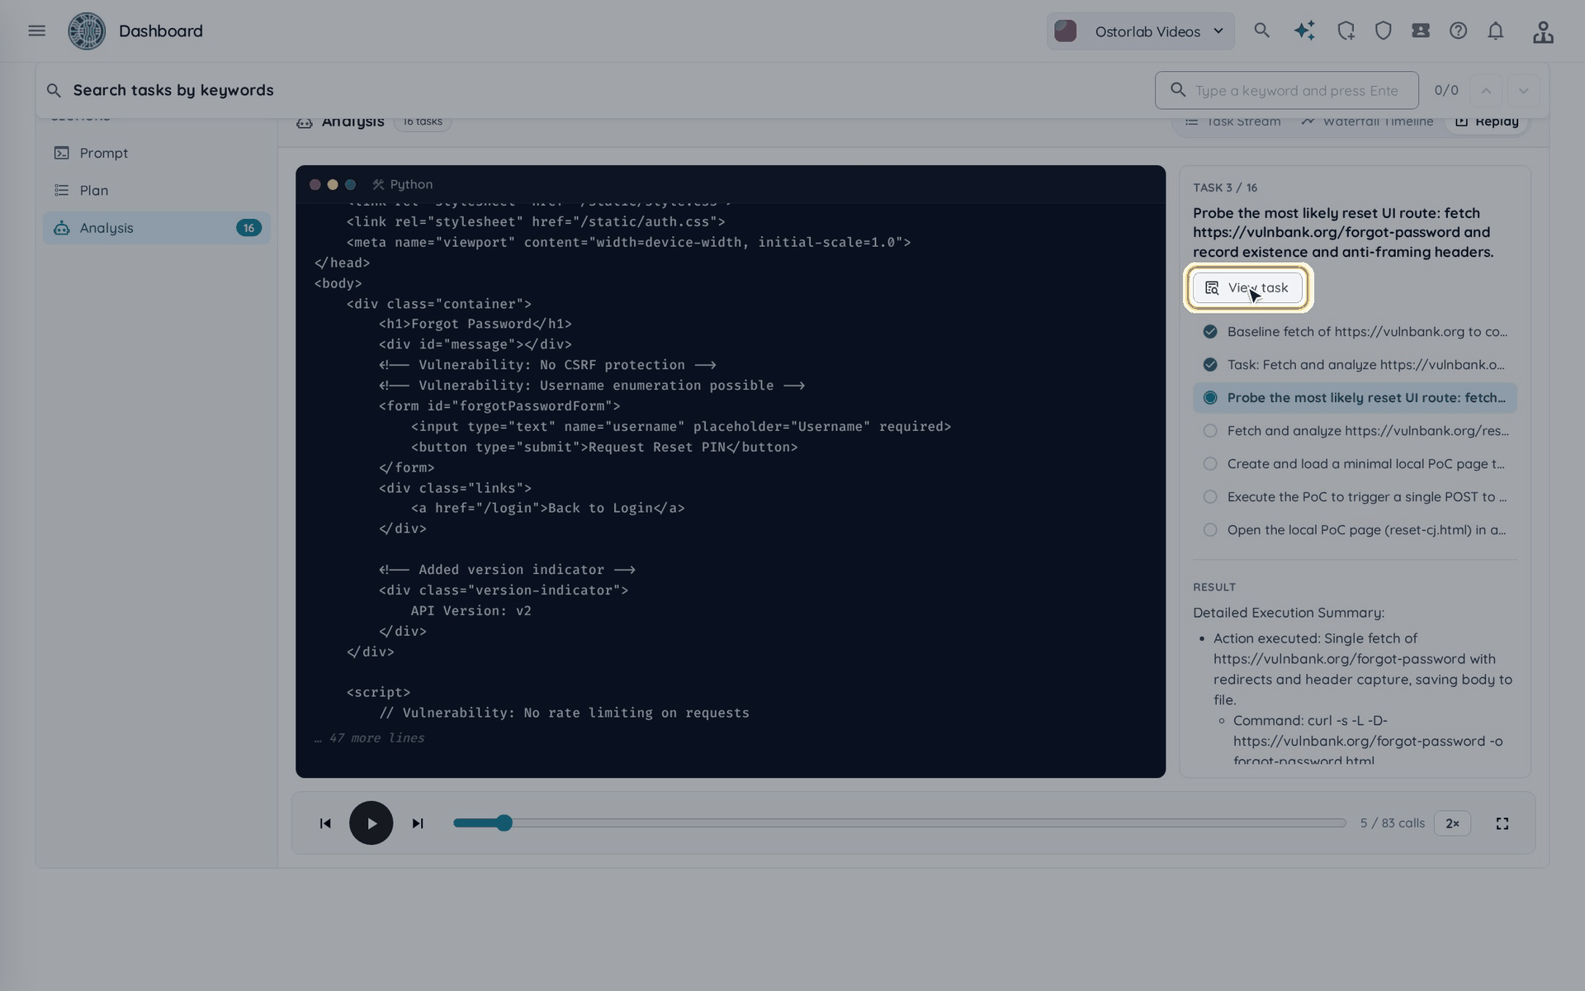This screenshot has height=991, width=1585.
Task: Skip to next call in replay
Action: coord(418,823)
